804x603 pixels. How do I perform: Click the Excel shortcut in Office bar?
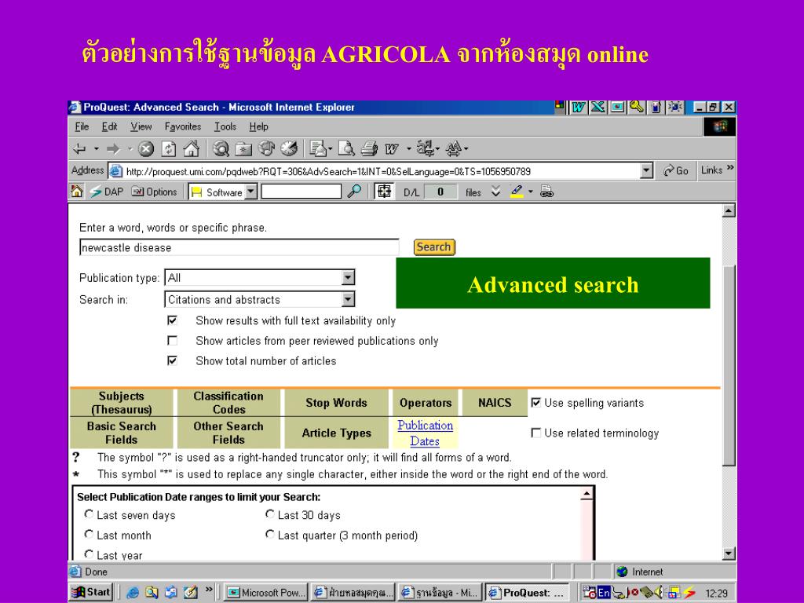tap(598, 107)
